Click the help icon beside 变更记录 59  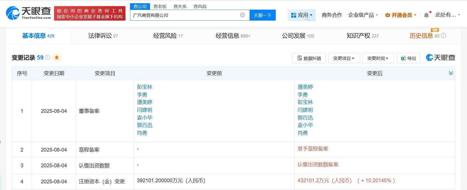click(x=47, y=57)
